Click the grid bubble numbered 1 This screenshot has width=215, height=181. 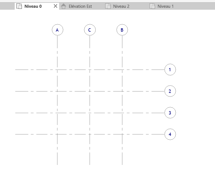tap(170, 70)
